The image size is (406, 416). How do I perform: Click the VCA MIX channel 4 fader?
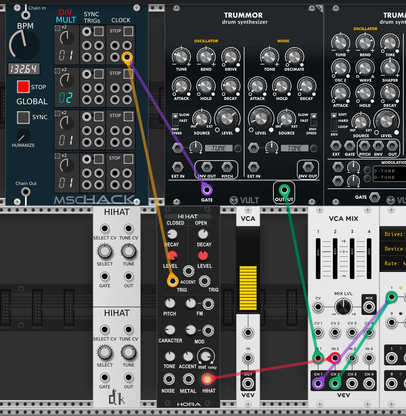[x=369, y=259]
